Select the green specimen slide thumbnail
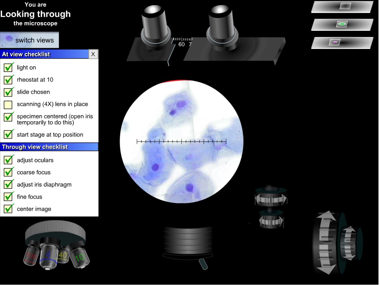The image size is (380, 285). click(x=341, y=24)
